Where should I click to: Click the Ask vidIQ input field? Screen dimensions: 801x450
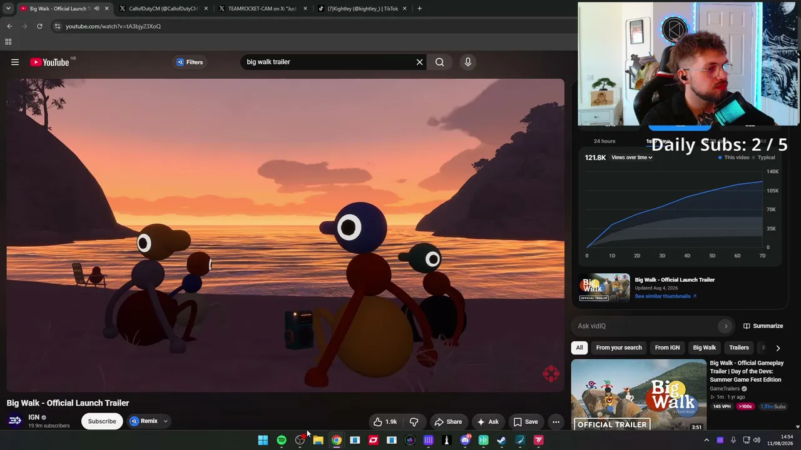pos(645,326)
